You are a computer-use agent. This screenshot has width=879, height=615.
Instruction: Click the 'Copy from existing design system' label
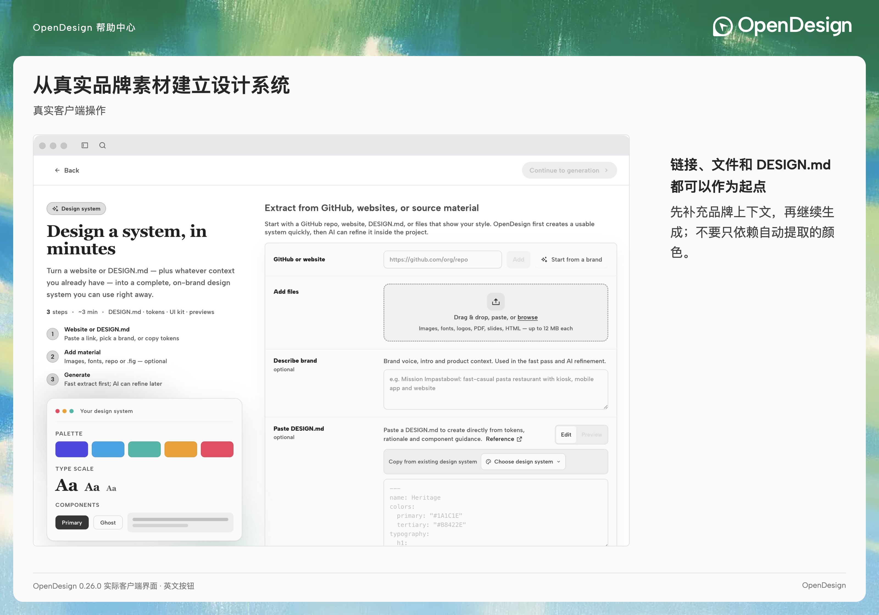click(433, 462)
